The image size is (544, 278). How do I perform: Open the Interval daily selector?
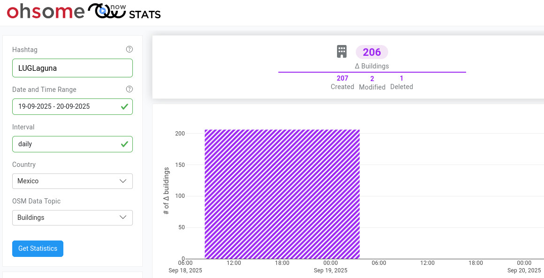(66, 144)
